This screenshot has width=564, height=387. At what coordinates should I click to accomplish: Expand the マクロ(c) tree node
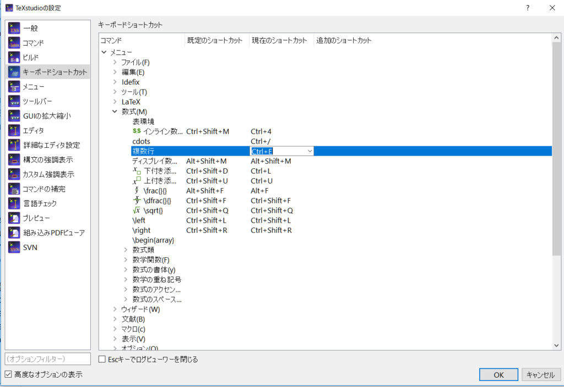[115, 329]
